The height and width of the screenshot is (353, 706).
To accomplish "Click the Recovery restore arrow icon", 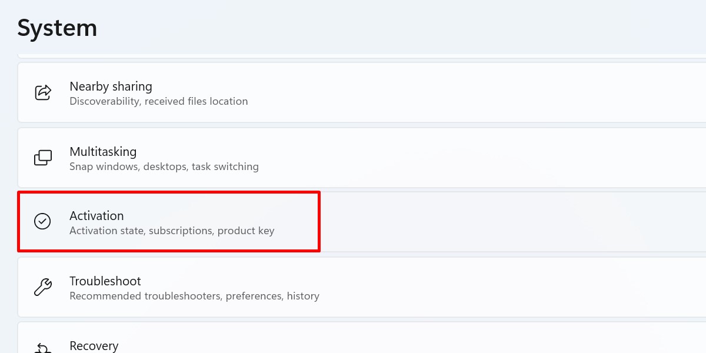I will 42,349.
